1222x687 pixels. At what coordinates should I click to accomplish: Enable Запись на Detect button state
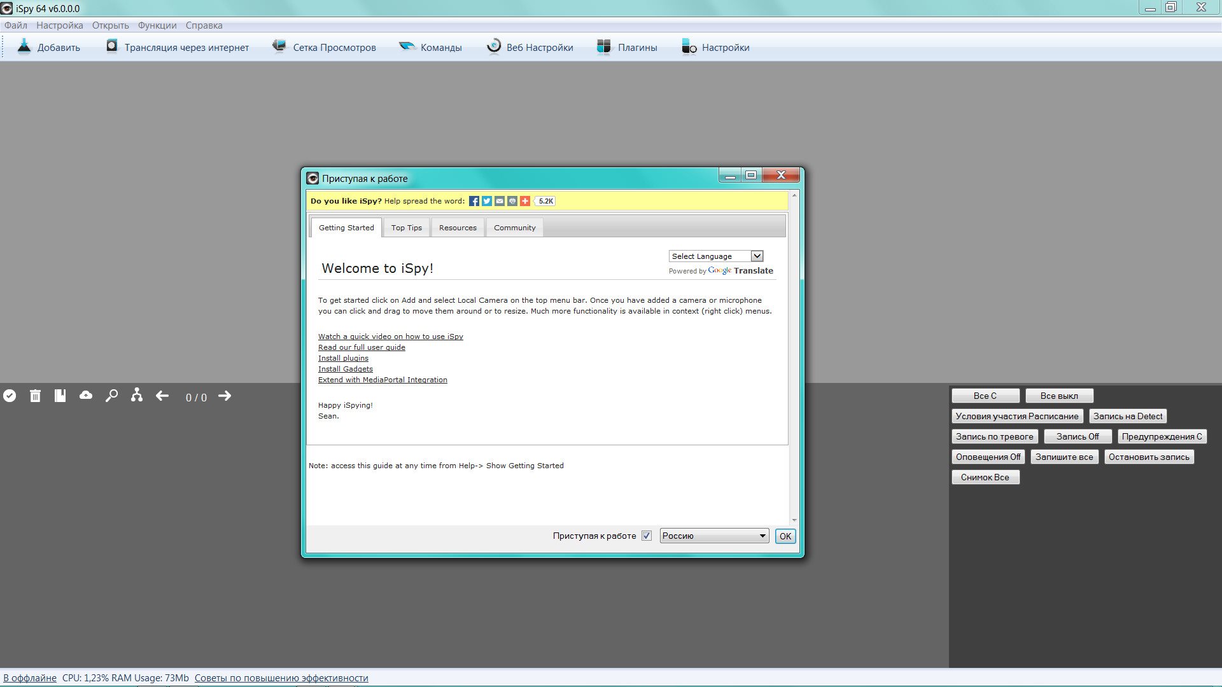tap(1128, 415)
